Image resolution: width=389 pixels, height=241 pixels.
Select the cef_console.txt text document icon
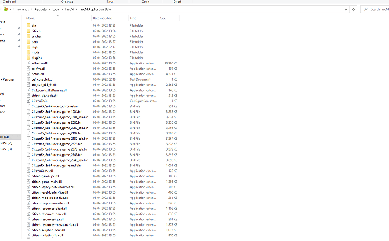pos(29,79)
